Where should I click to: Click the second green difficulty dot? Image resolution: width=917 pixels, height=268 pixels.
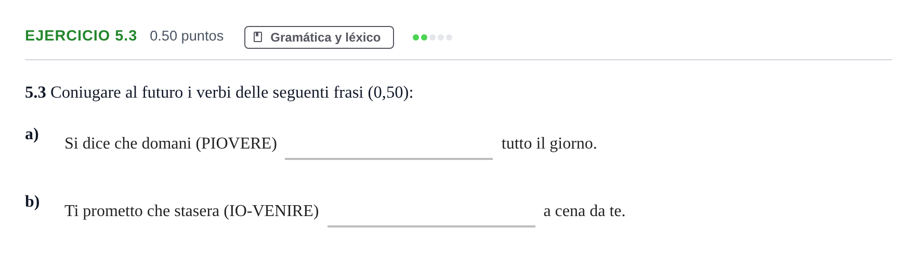click(424, 37)
